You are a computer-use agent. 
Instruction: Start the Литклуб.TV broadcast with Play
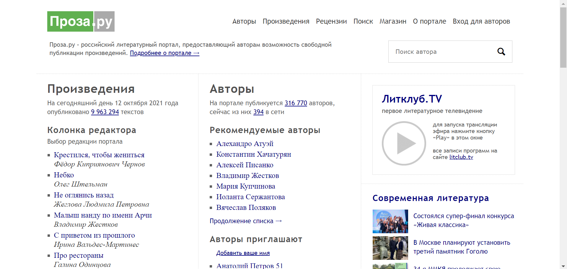coord(404,143)
